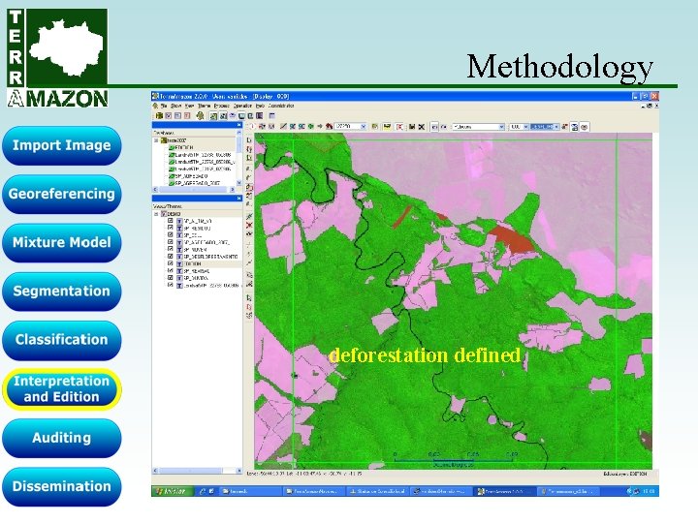Screen dimensions: 698x523
Task: Open the highlighted blue dropdown in toolbar
Action: pos(556,127)
